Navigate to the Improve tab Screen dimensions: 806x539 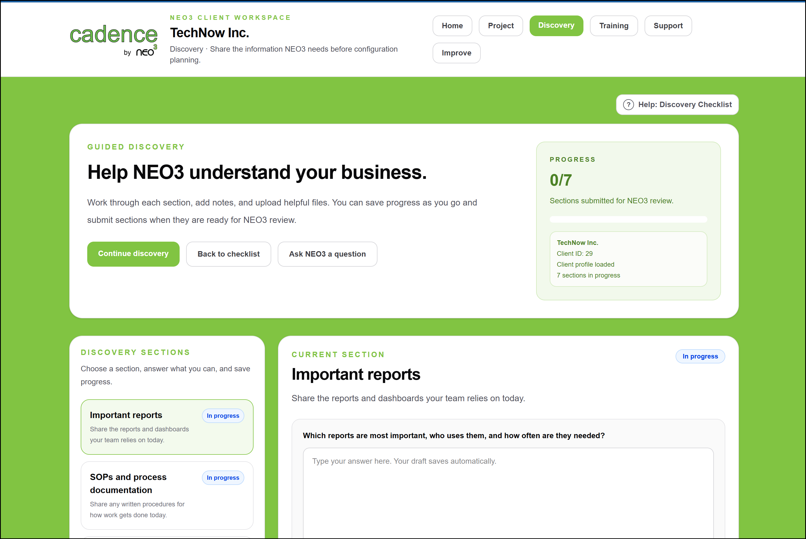click(456, 53)
